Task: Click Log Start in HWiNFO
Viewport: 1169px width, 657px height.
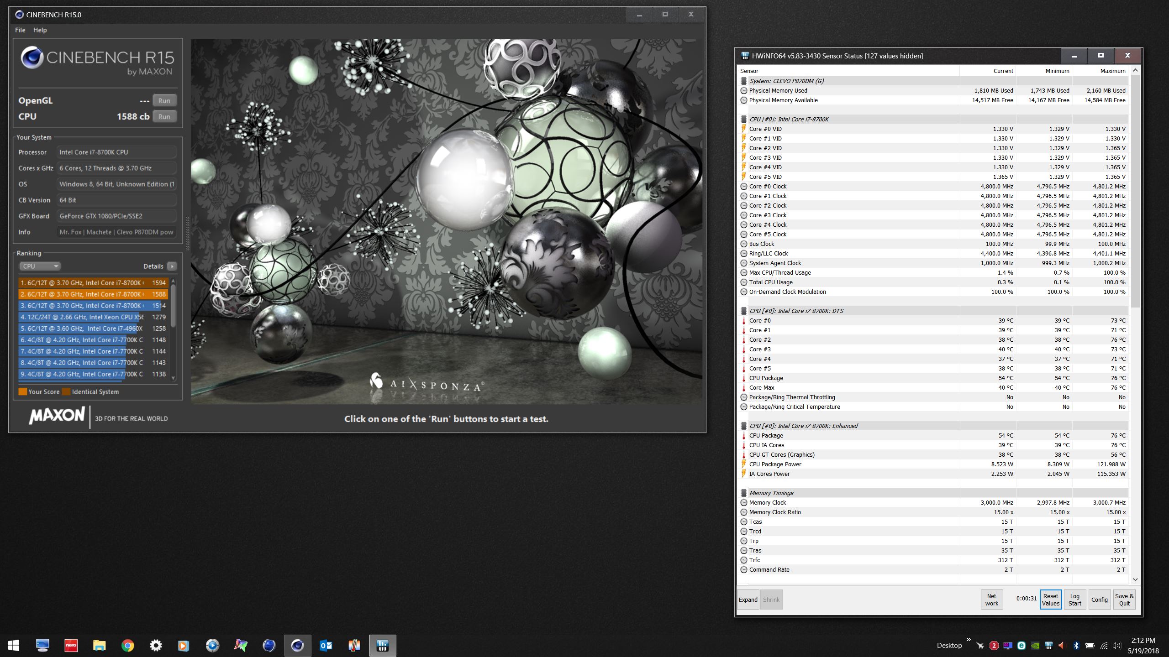Action: point(1075,600)
